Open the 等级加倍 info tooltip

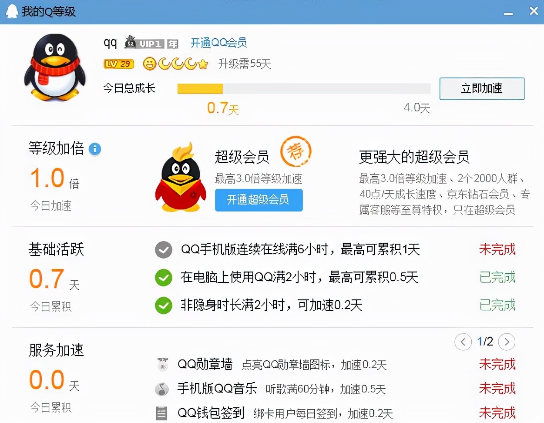point(95,149)
